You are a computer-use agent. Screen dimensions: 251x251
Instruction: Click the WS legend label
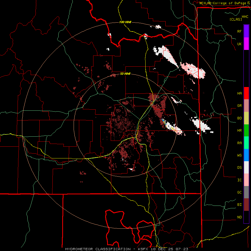pos(239,155)
